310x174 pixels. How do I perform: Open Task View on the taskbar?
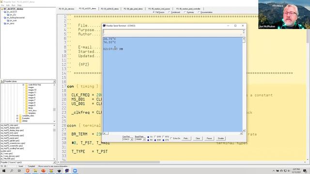pyautogui.click(x=19, y=171)
